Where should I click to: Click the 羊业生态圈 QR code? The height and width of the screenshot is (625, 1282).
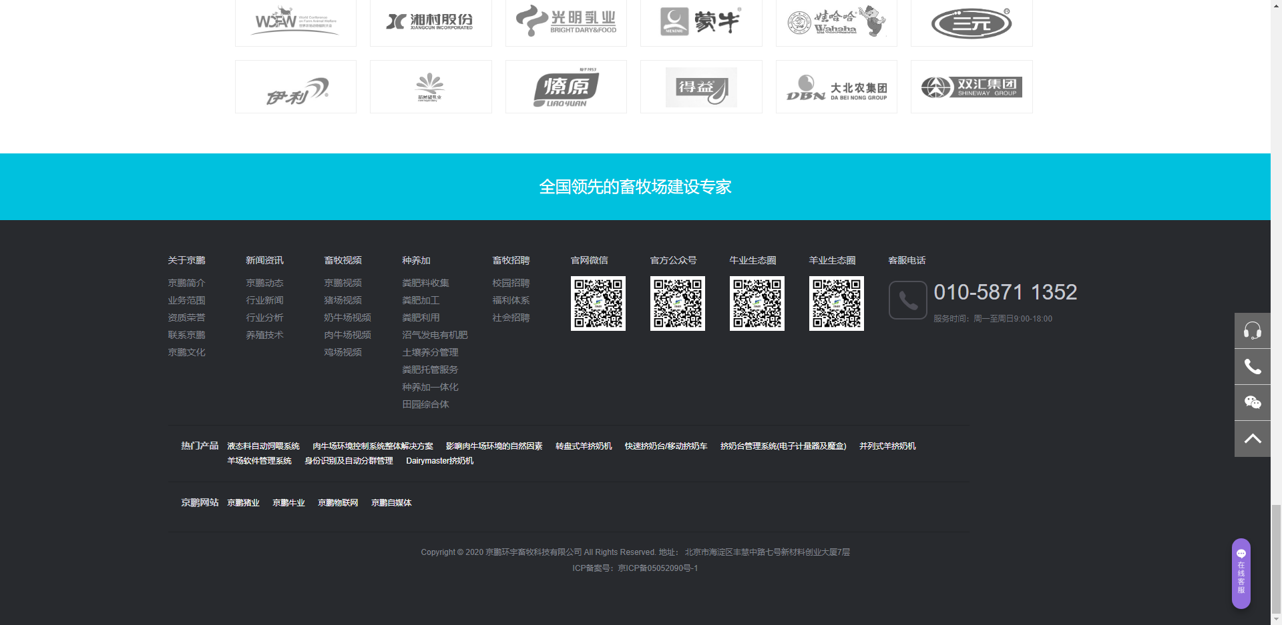click(x=837, y=303)
